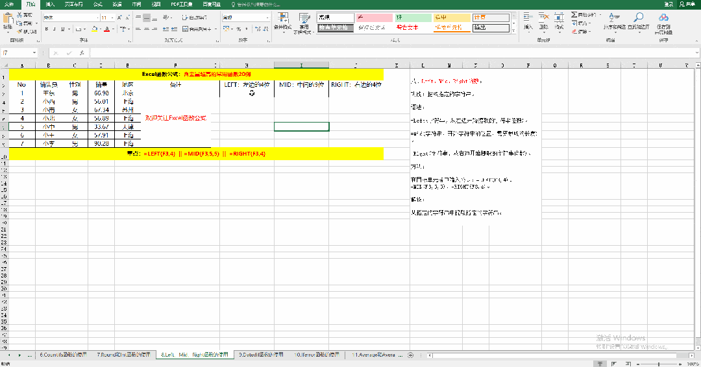This screenshot has height=367, width=701.
Task: Toggle middle vertical alignment
Action: coord(147,18)
